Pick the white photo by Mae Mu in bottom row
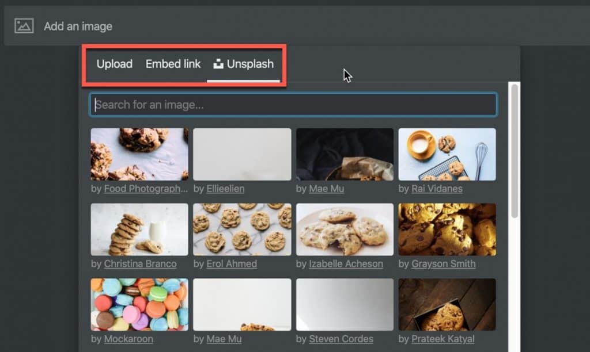This screenshot has height=352, width=590. [242, 304]
